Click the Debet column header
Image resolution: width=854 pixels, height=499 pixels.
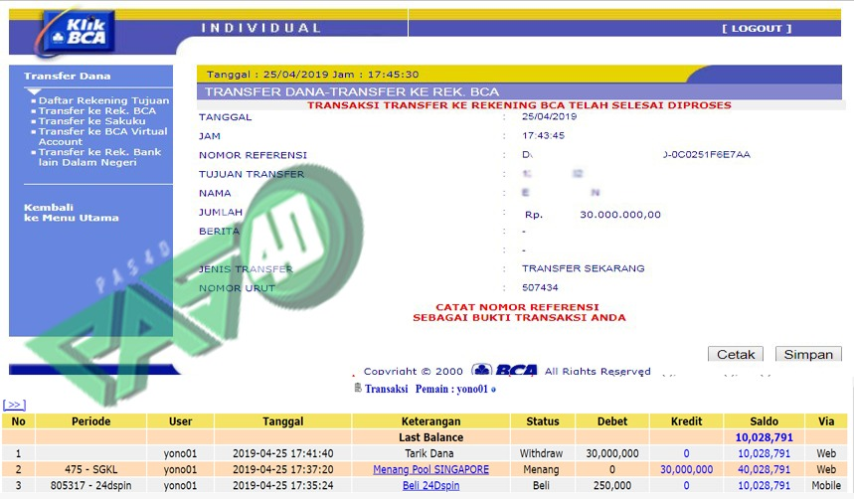click(x=612, y=421)
